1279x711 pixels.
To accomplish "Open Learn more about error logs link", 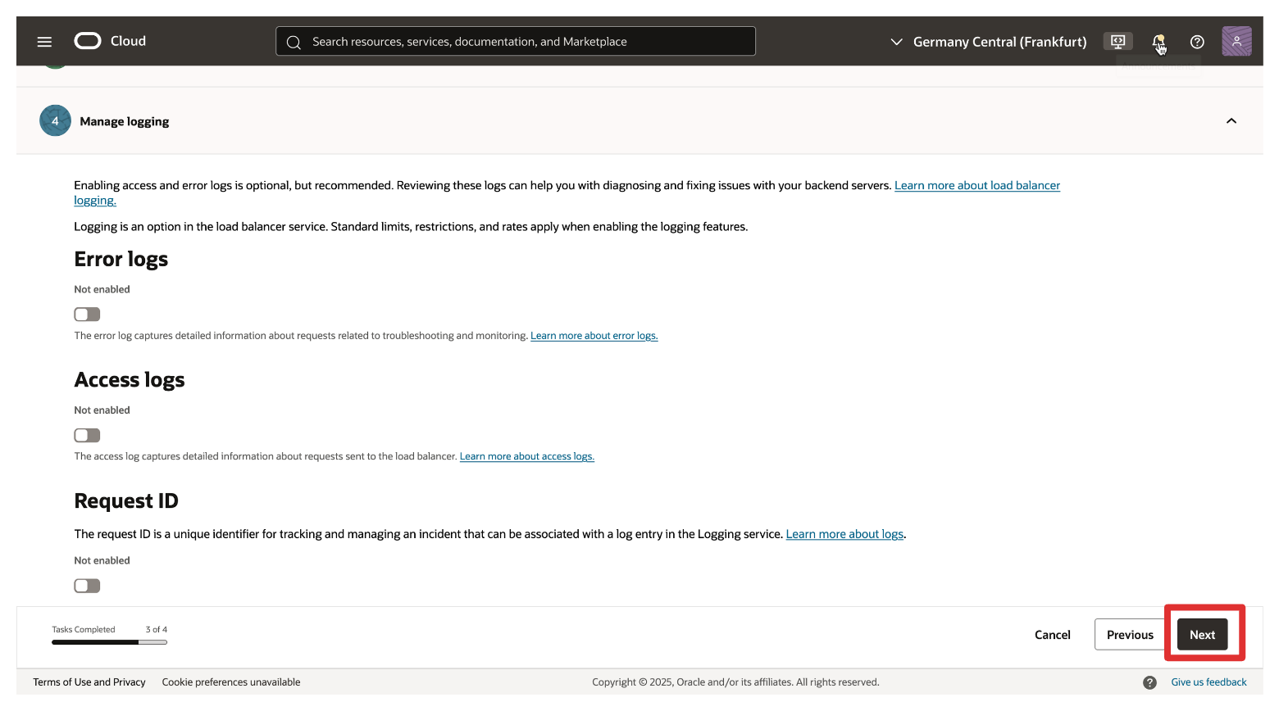I will [x=594, y=336].
